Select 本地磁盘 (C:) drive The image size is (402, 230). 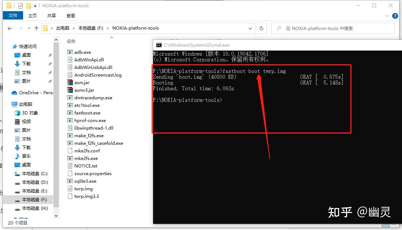click(x=35, y=174)
